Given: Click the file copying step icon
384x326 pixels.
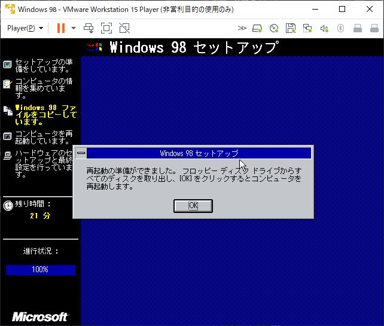Looking at the screenshot, I should (x=8, y=111).
